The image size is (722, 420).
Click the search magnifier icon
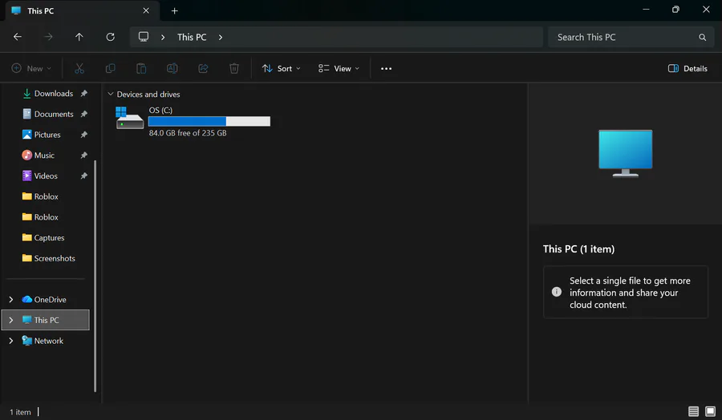pyautogui.click(x=702, y=37)
